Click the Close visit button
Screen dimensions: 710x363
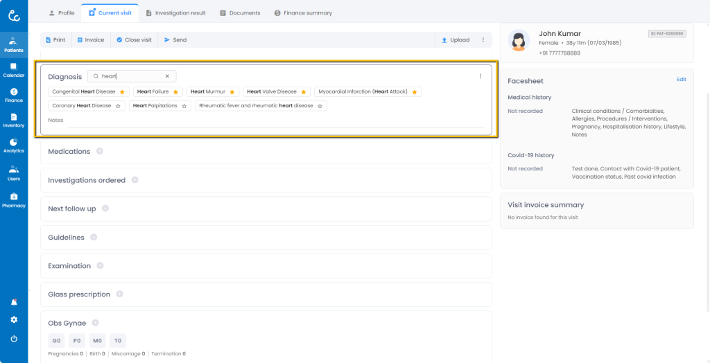134,40
